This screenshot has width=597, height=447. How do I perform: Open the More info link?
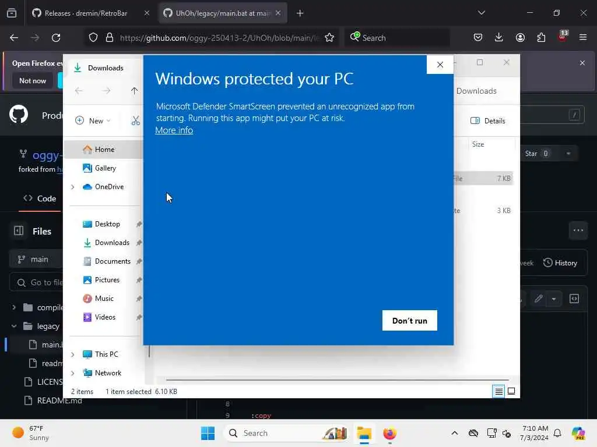[x=174, y=130]
